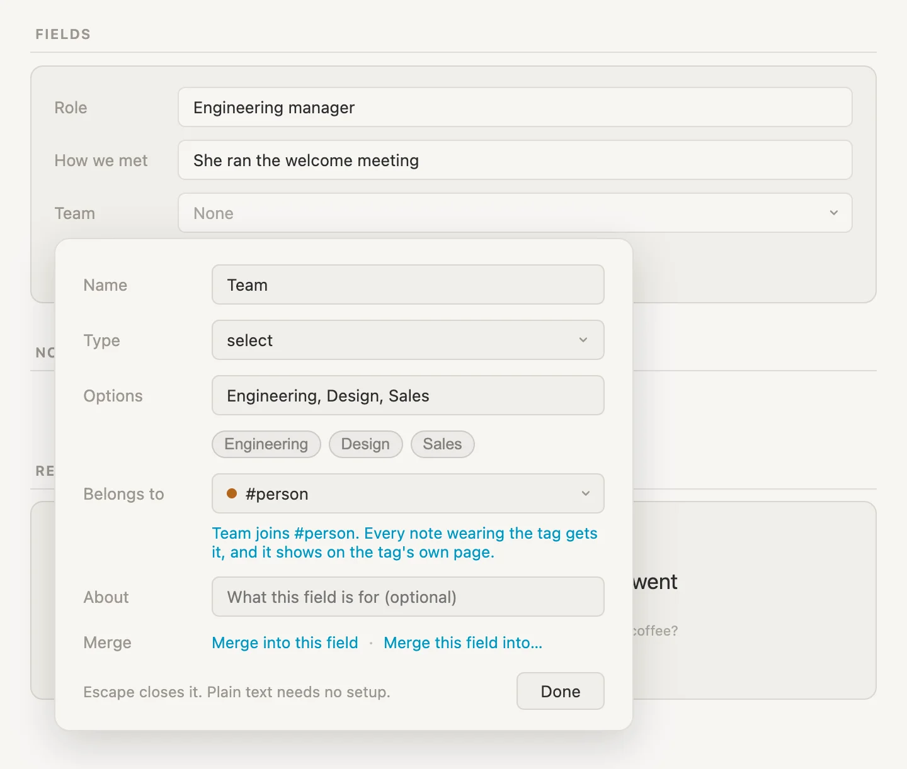Click the "Merge" row label
This screenshot has width=907, height=769.
108,643
